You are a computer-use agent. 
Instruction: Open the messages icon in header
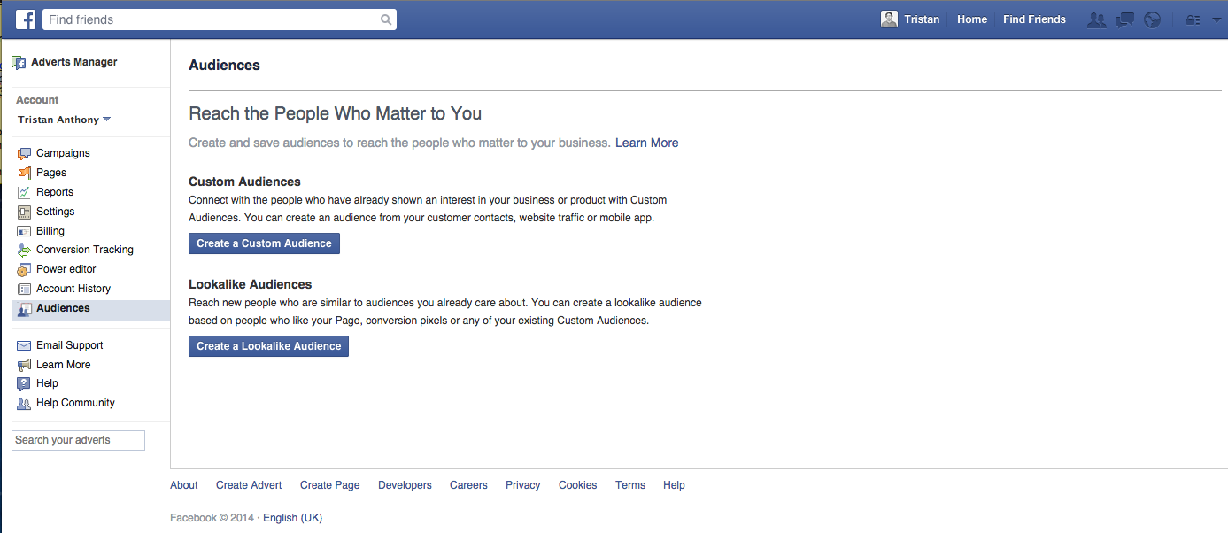[x=1124, y=19]
